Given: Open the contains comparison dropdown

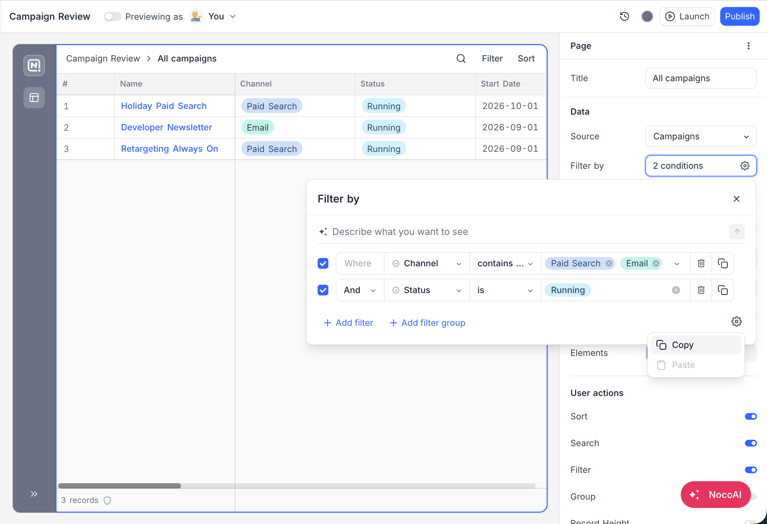Looking at the screenshot, I should pos(505,263).
